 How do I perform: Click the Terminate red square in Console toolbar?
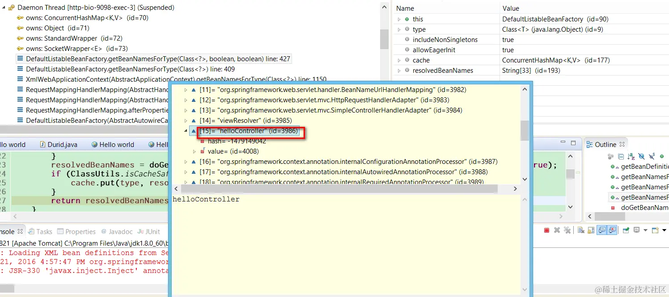coord(546,230)
